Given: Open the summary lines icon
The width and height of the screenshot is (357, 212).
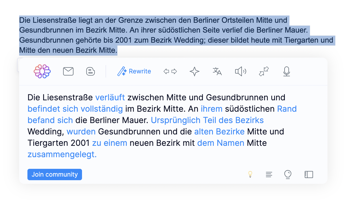Looking at the screenshot, I should click(x=269, y=175).
